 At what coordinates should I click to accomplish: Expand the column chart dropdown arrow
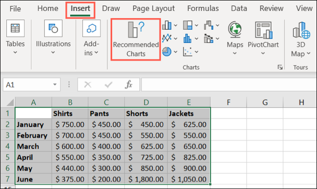pos(176,25)
